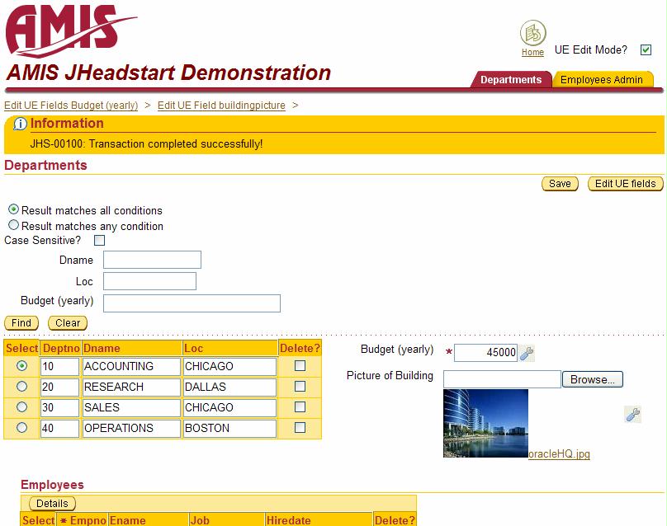Click the wrench icon beside the building picture
The image size is (667, 526).
[x=632, y=415]
